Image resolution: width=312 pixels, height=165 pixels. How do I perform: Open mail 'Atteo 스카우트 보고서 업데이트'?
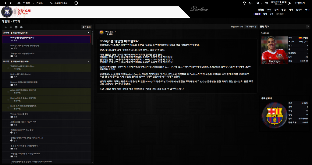point(46,91)
